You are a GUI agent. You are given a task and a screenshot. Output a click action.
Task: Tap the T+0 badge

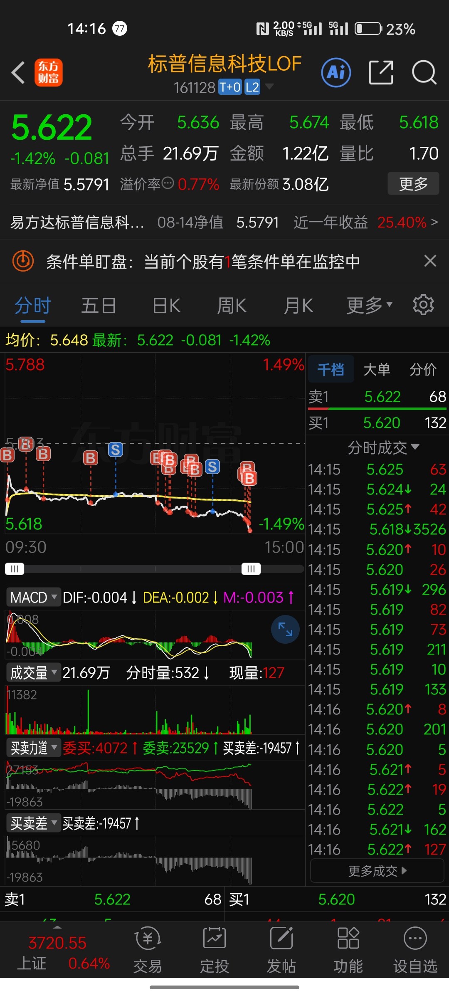click(x=230, y=87)
